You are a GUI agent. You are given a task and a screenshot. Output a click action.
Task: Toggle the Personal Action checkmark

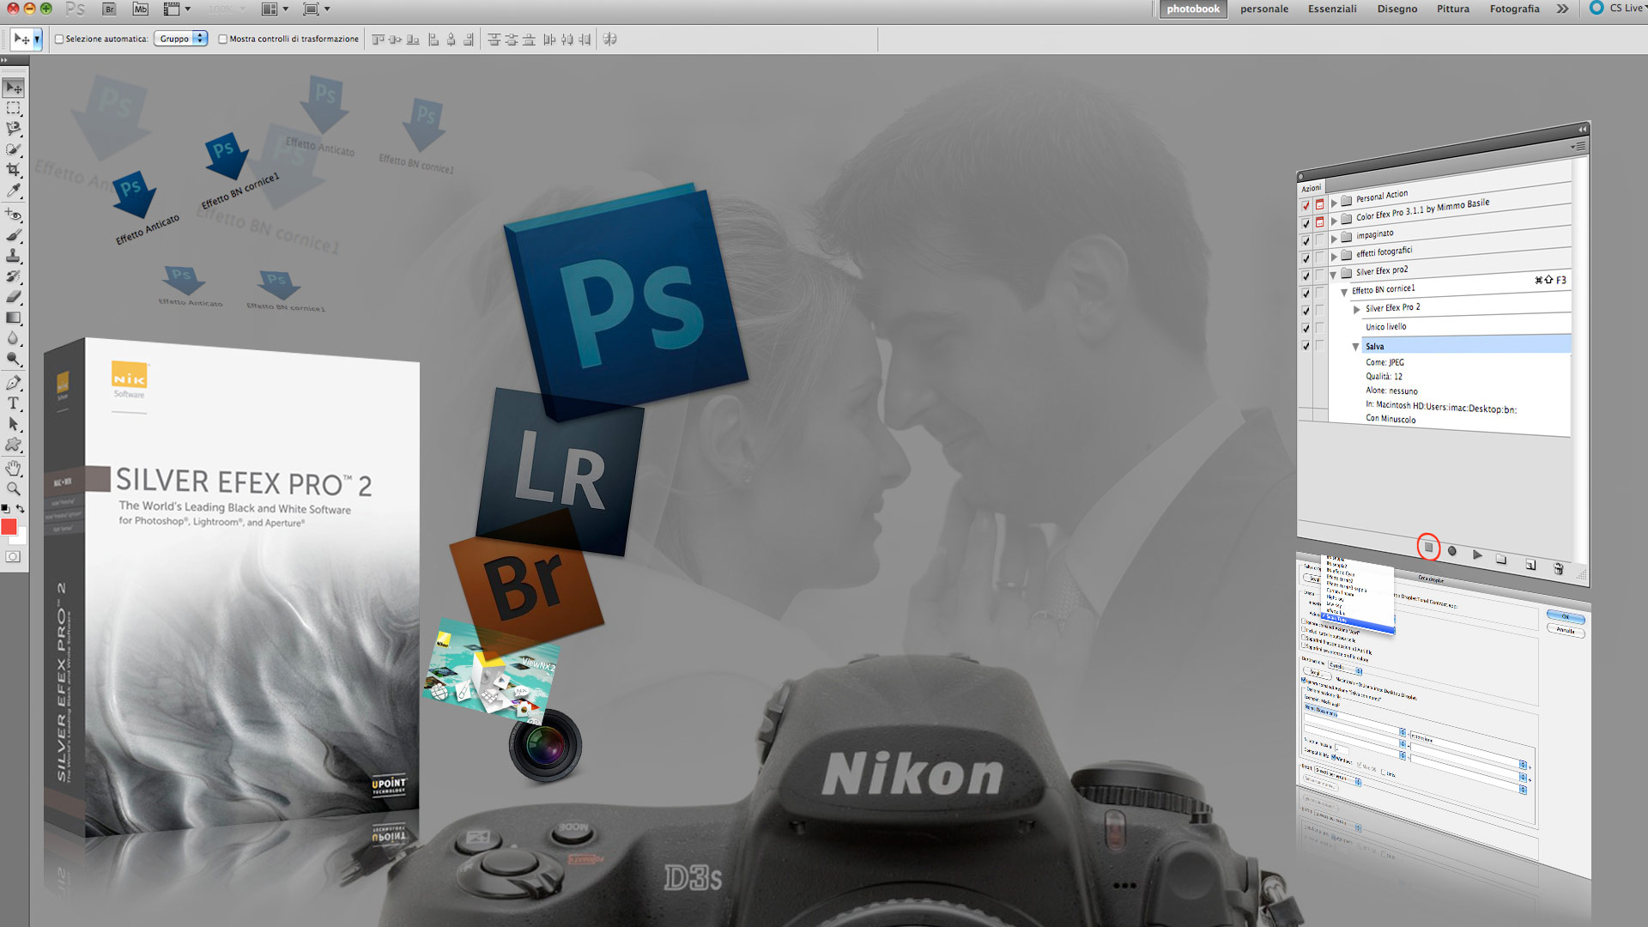coord(1306,206)
